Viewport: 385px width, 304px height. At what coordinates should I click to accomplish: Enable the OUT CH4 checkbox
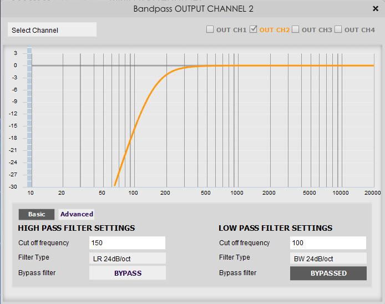click(x=338, y=29)
